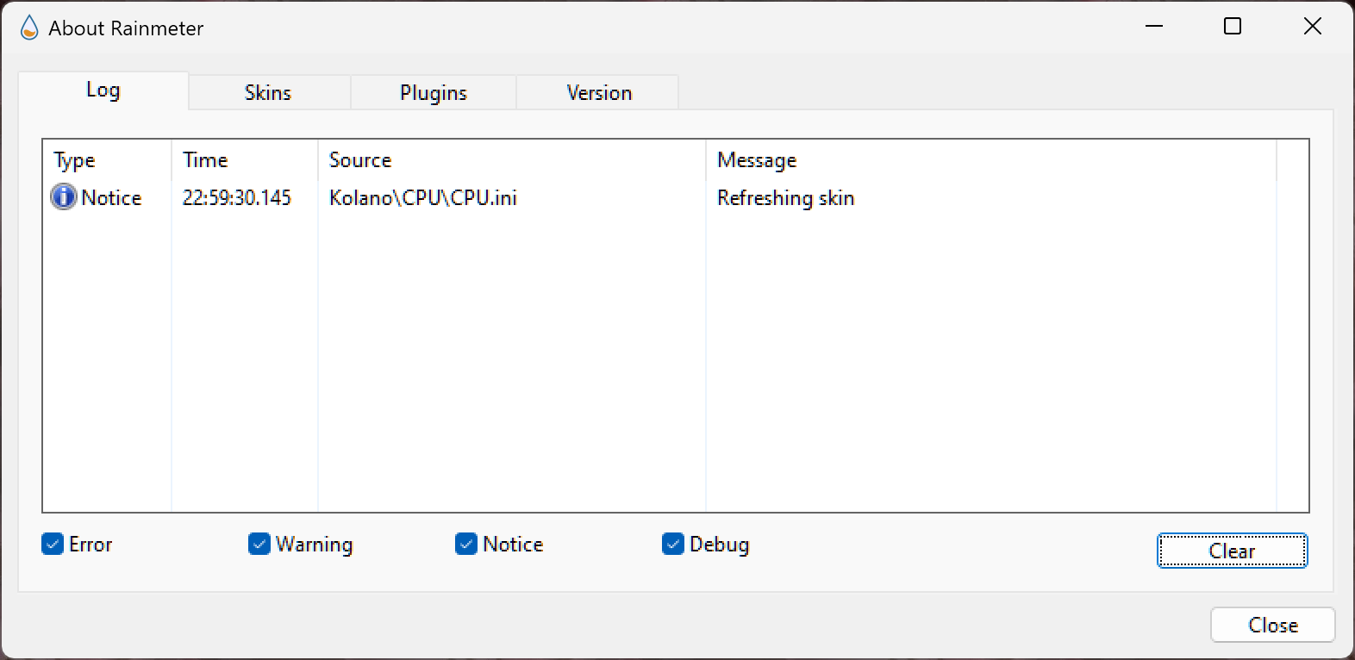Turn off the Debug checkbox

[673, 544]
